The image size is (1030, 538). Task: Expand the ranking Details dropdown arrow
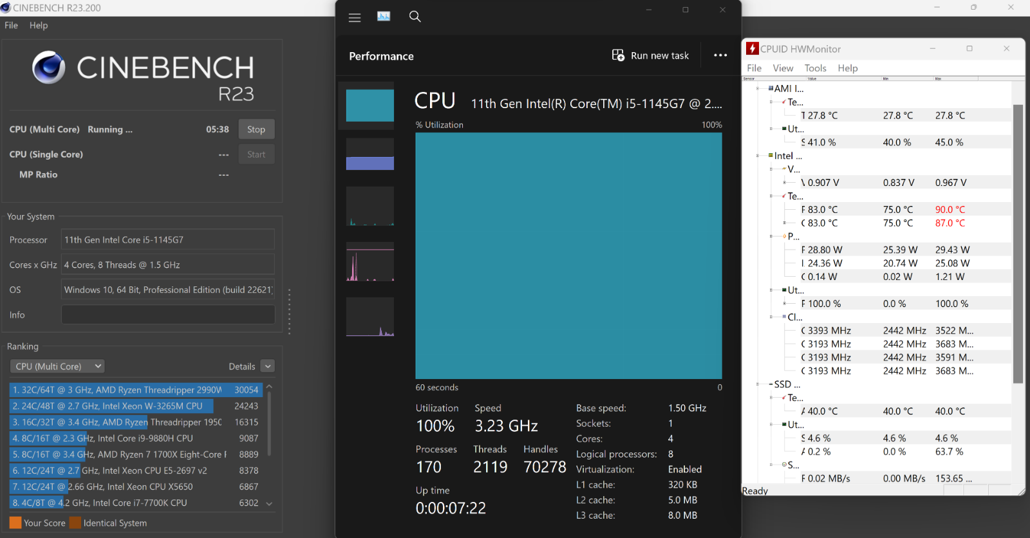point(268,366)
